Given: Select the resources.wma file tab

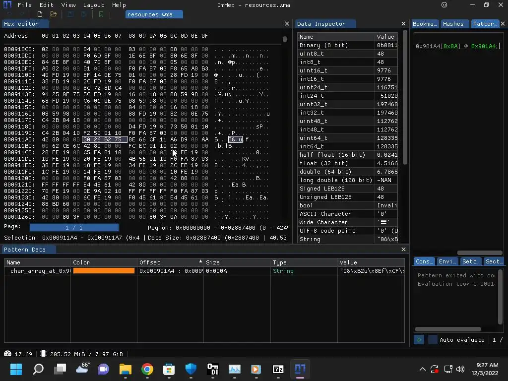Looking at the screenshot, I should pos(154,14).
